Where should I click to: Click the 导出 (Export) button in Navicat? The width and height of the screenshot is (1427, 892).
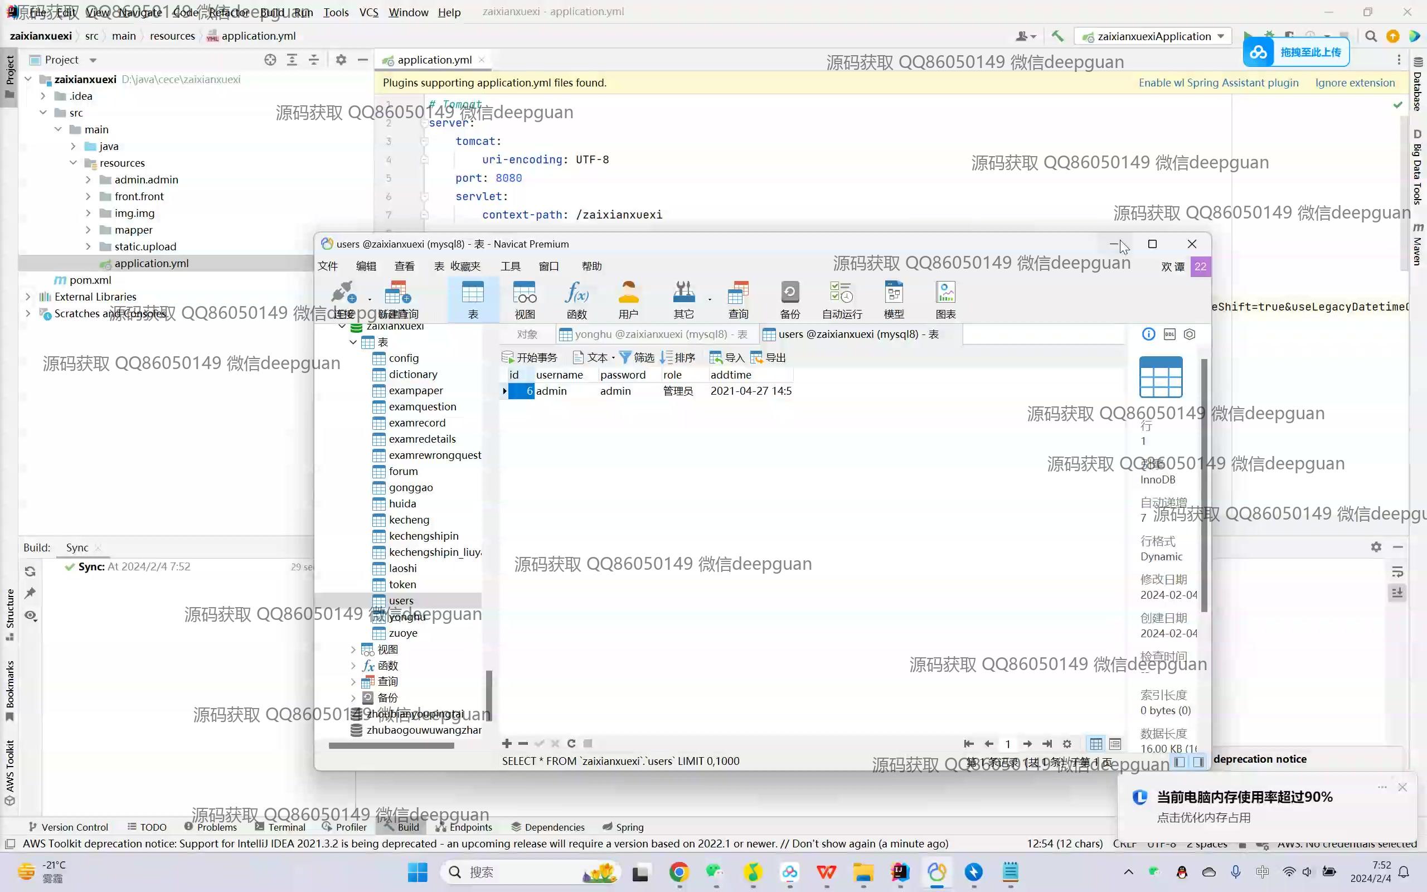tap(768, 357)
